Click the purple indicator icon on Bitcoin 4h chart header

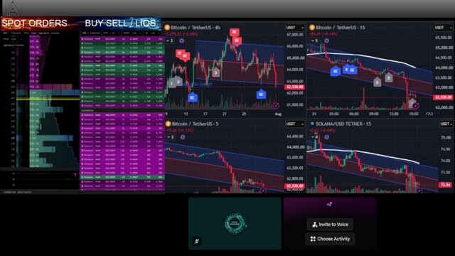tap(182, 41)
